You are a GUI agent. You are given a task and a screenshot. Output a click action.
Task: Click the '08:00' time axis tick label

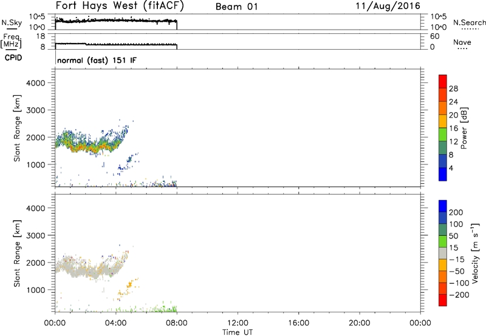tap(177, 323)
